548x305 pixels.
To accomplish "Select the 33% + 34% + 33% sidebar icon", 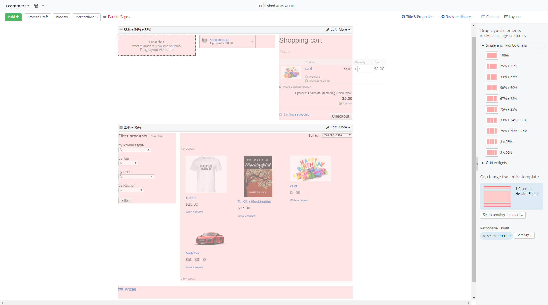I will (492, 120).
